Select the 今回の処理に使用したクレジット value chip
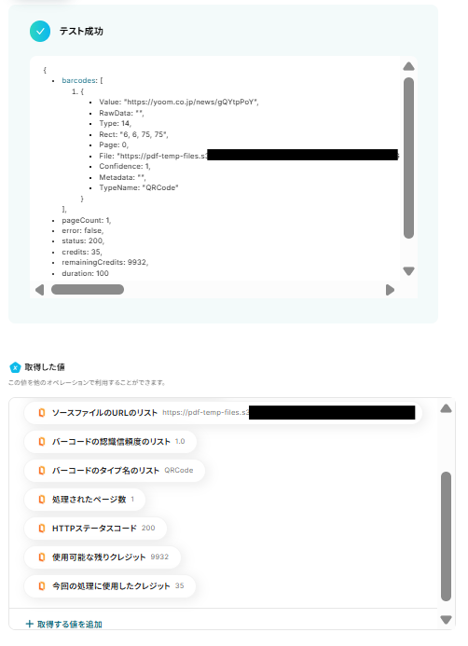The width and height of the screenshot is (468, 646). (x=110, y=585)
